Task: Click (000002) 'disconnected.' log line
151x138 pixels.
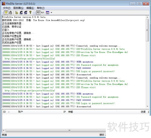Action: click(47, 107)
